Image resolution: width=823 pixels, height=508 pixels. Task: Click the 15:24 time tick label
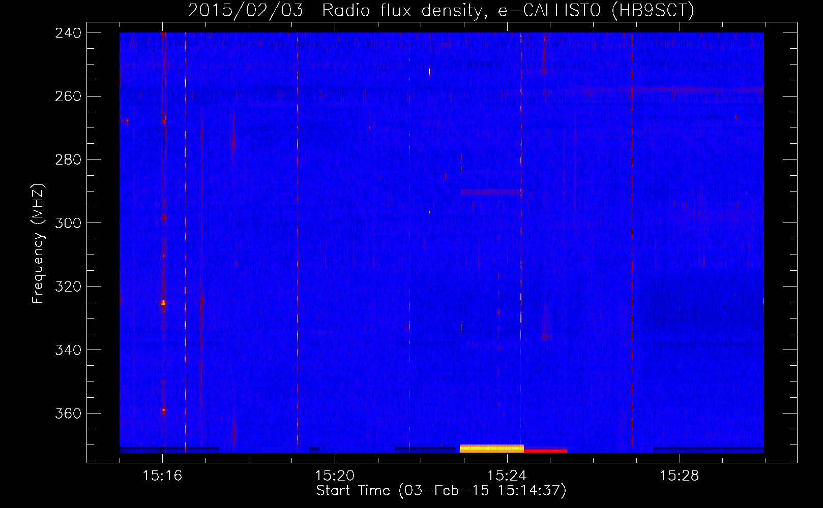point(507,475)
